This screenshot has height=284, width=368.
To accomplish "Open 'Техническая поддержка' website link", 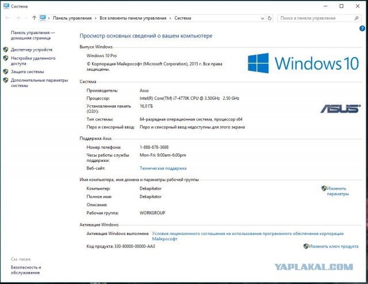I will [x=163, y=168].
